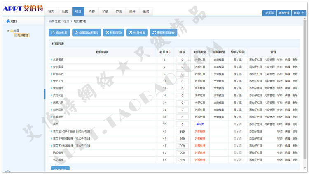This screenshot has height=174, width=309.
Task: Click 删除 in the ID 12 row
Action: [x=295, y=88]
